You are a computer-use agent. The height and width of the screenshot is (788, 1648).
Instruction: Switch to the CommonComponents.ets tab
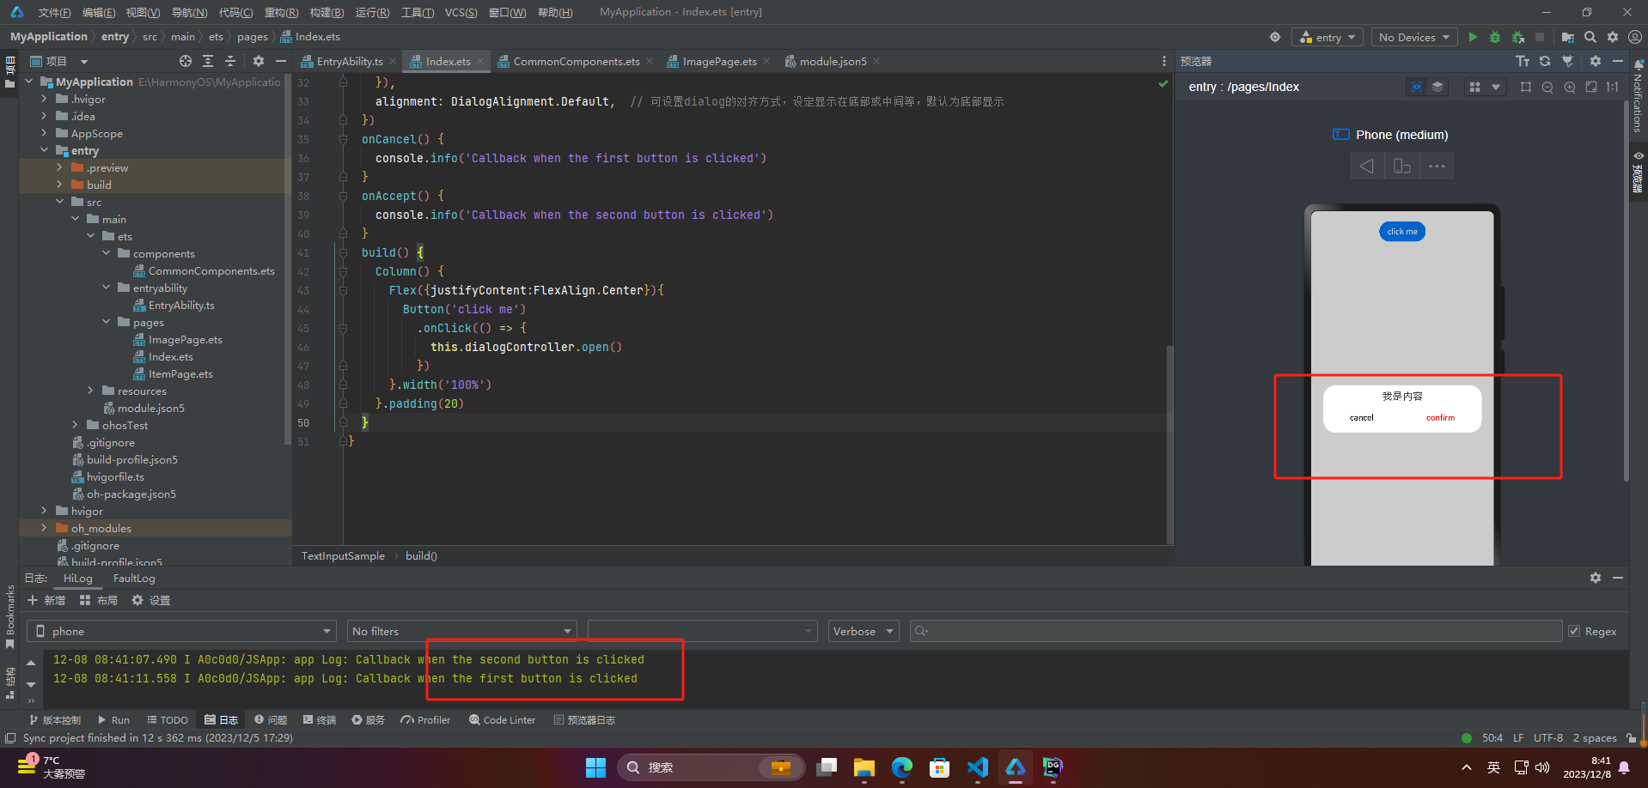click(x=576, y=61)
